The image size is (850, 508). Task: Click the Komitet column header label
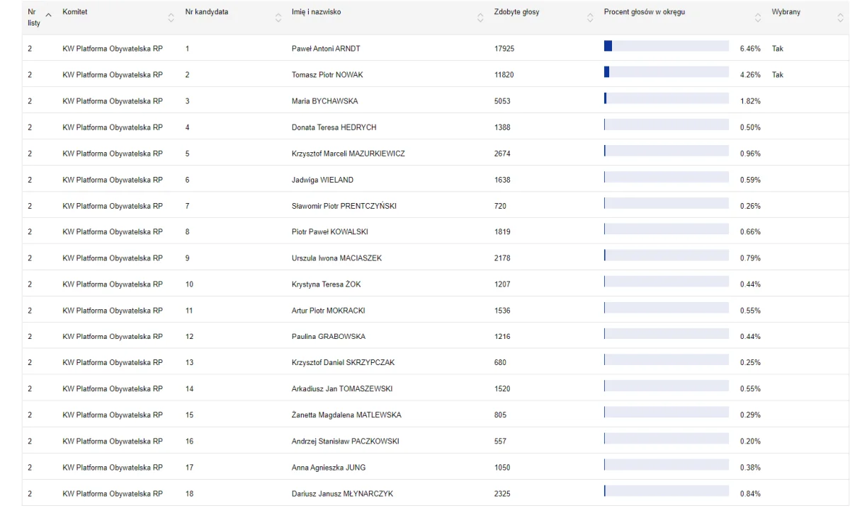coord(75,12)
